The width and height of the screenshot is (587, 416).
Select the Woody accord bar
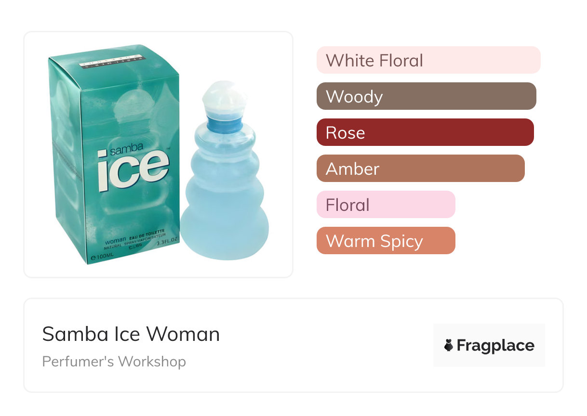pyautogui.click(x=426, y=96)
